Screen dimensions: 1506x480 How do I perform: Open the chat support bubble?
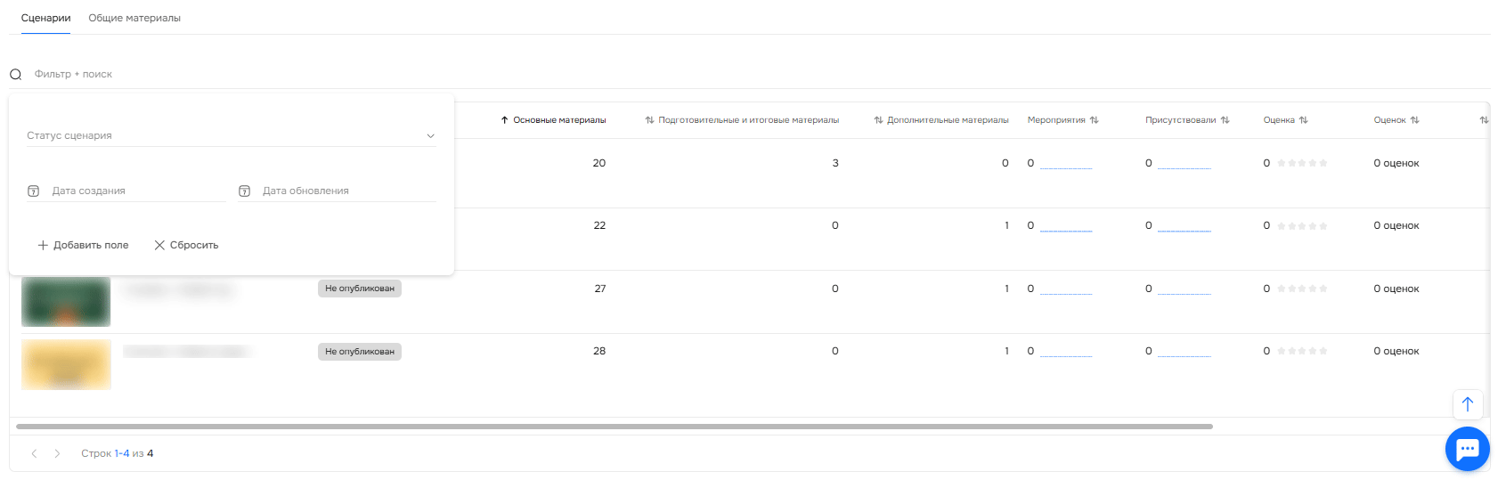(x=1467, y=449)
